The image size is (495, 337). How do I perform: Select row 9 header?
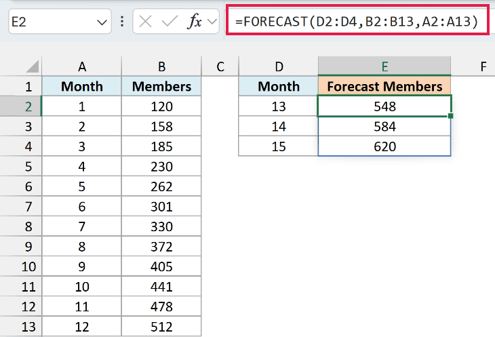coord(21,246)
